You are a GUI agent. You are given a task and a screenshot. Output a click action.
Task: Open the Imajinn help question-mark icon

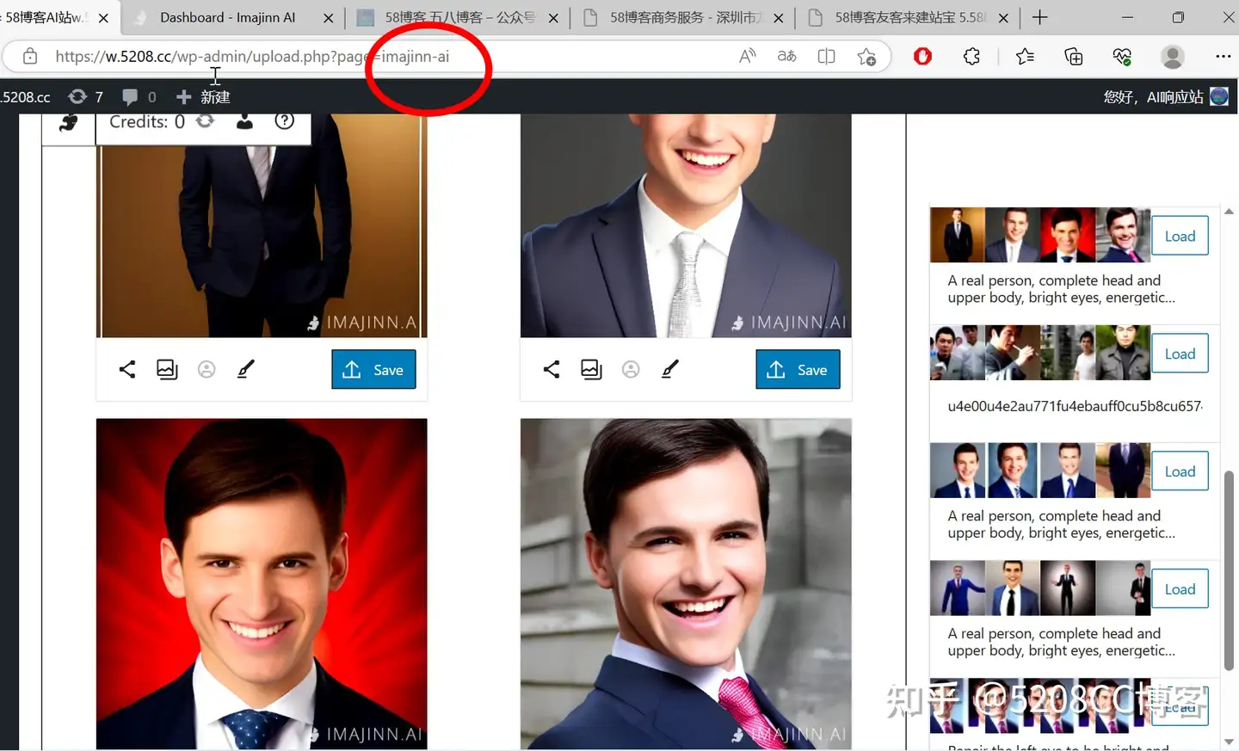[284, 121]
